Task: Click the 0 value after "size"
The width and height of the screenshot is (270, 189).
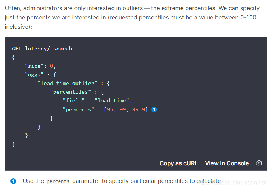Action: click(51, 66)
